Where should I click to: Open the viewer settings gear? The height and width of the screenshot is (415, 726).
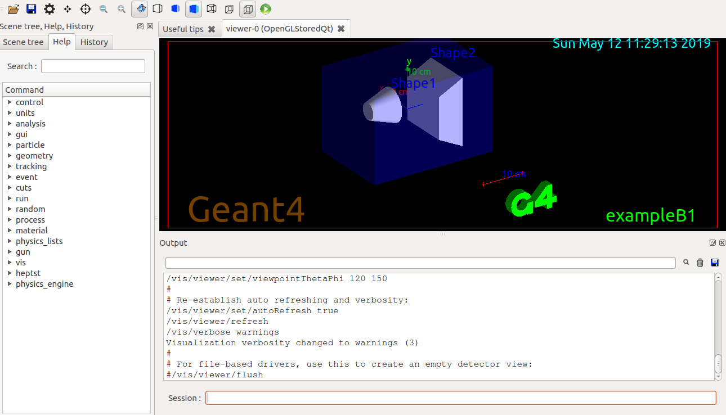(x=50, y=9)
